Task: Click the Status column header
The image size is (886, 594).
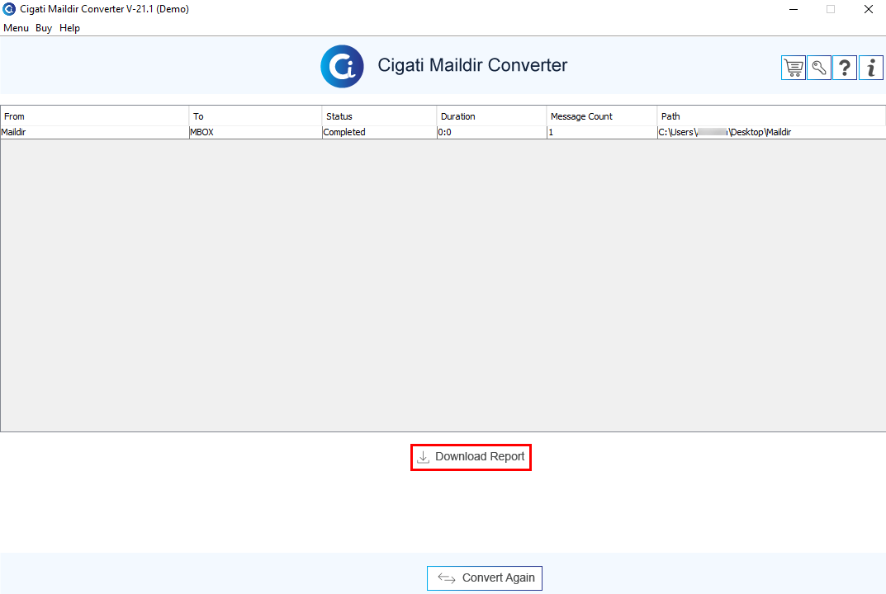Action: 379,116
